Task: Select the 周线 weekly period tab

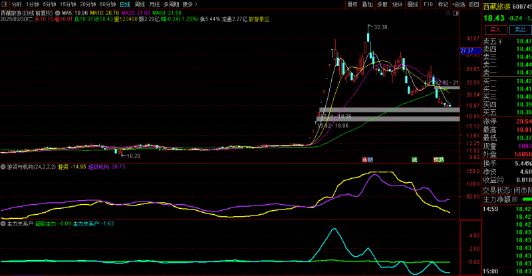Action: (140, 4)
